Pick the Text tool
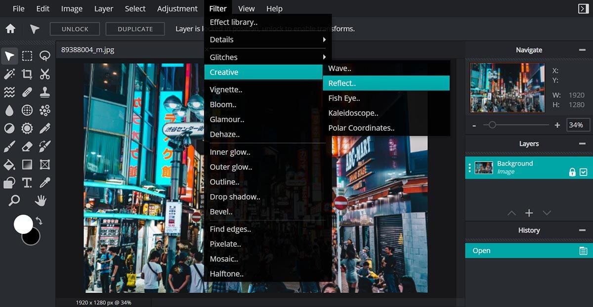The width and height of the screenshot is (593, 307). pyautogui.click(x=27, y=182)
